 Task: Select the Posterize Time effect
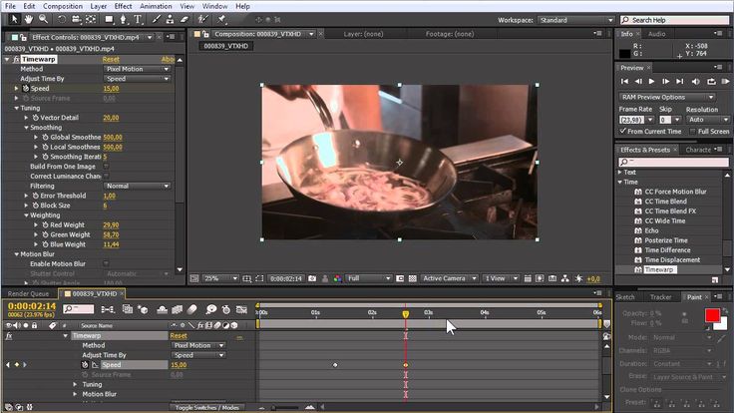tap(666, 240)
